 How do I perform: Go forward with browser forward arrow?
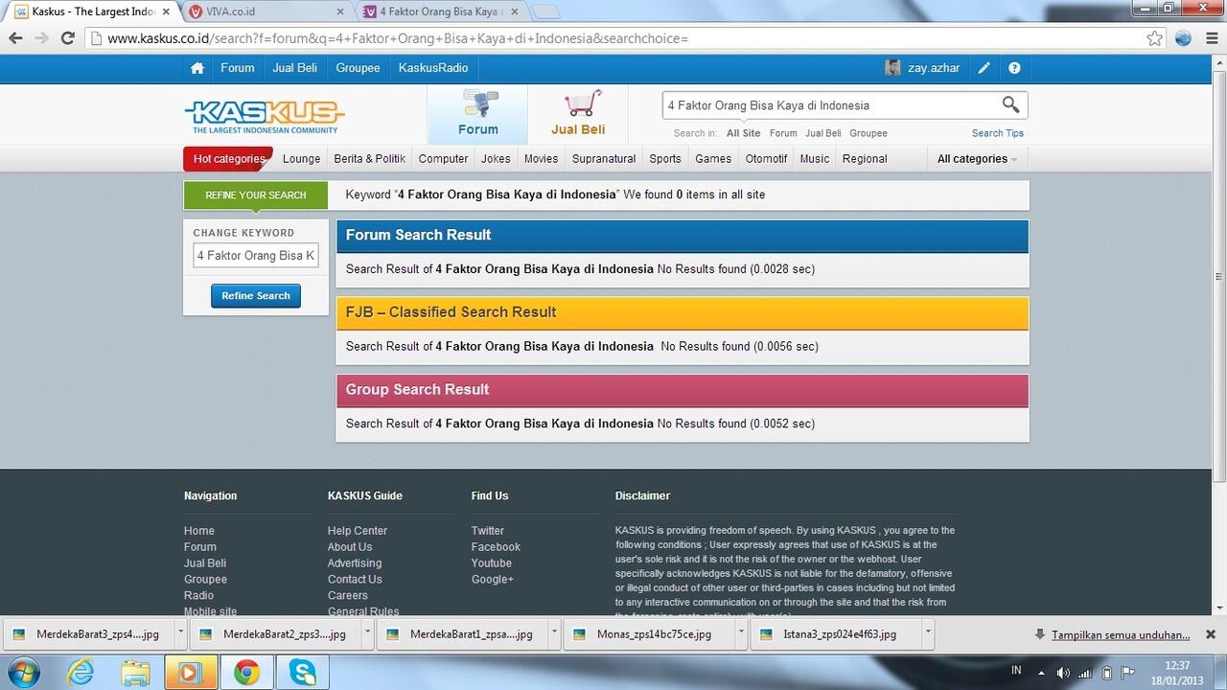(41, 38)
